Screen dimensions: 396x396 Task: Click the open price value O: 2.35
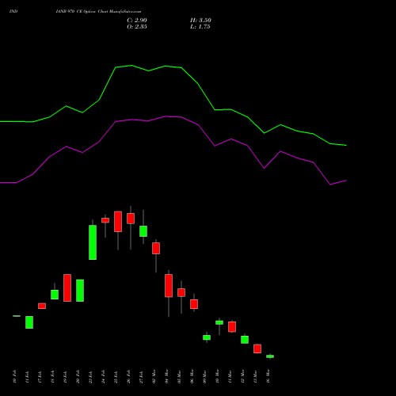point(137,27)
